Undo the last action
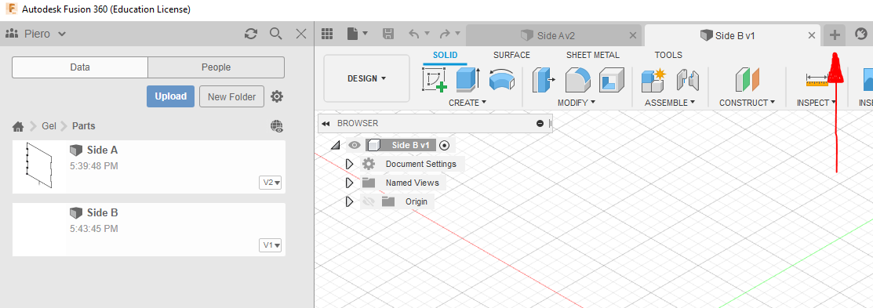The height and width of the screenshot is (308, 873). pyautogui.click(x=414, y=34)
